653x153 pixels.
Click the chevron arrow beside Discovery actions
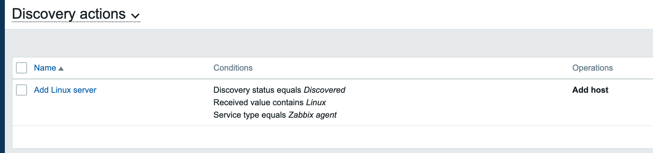pos(135,16)
